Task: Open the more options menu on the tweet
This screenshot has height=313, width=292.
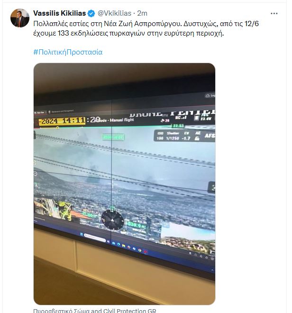Action: tap(274, 14)
